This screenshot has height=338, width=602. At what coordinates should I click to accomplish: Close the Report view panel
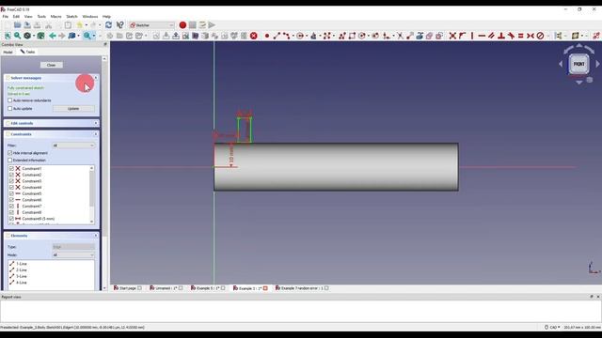[x=598, y=297]
